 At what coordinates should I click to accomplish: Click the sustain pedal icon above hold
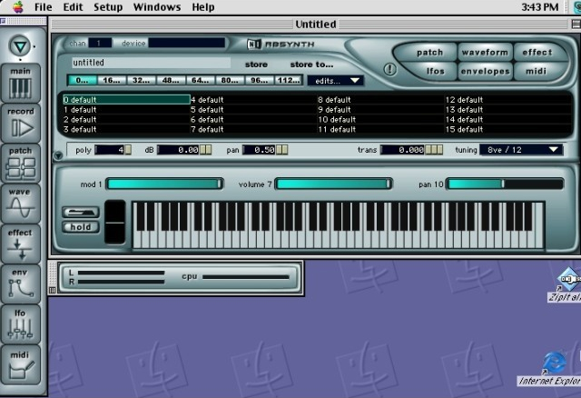click(x=81, y=212)
